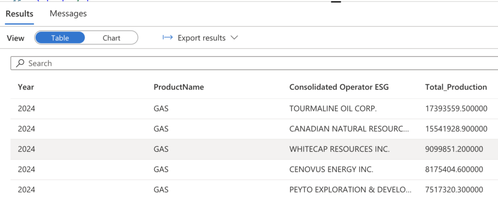This screenshot has height=204, width=498.
Task: Click the magnifying glass search icon
Action: (x=20, y=63)
